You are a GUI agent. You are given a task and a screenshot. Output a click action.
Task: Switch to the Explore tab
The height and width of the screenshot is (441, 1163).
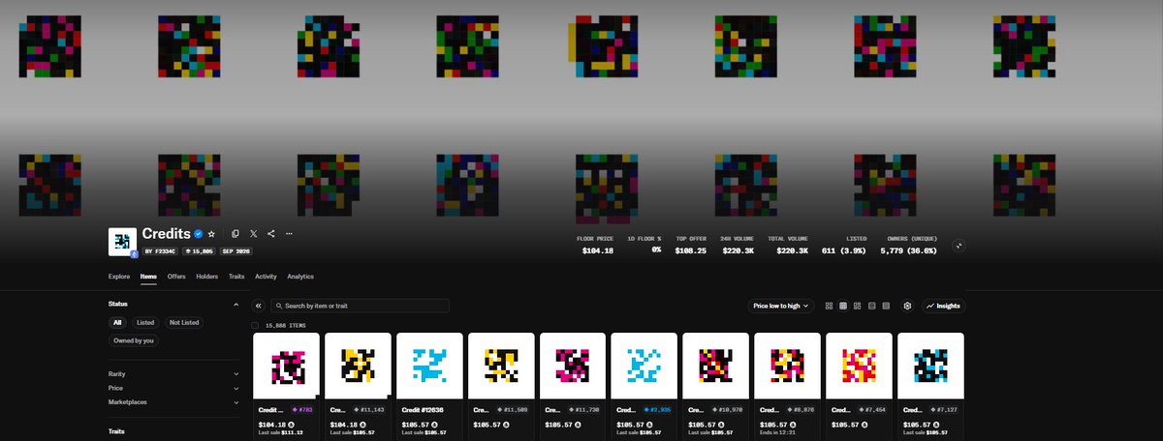tap(119, 277)
